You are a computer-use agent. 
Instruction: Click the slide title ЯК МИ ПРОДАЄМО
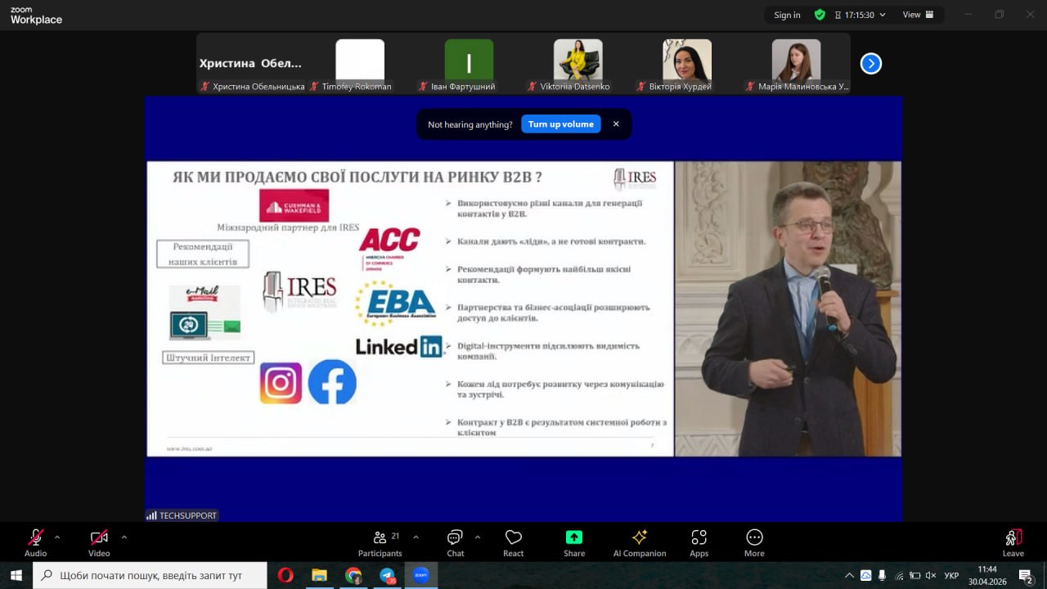click(x=357, y=177)
